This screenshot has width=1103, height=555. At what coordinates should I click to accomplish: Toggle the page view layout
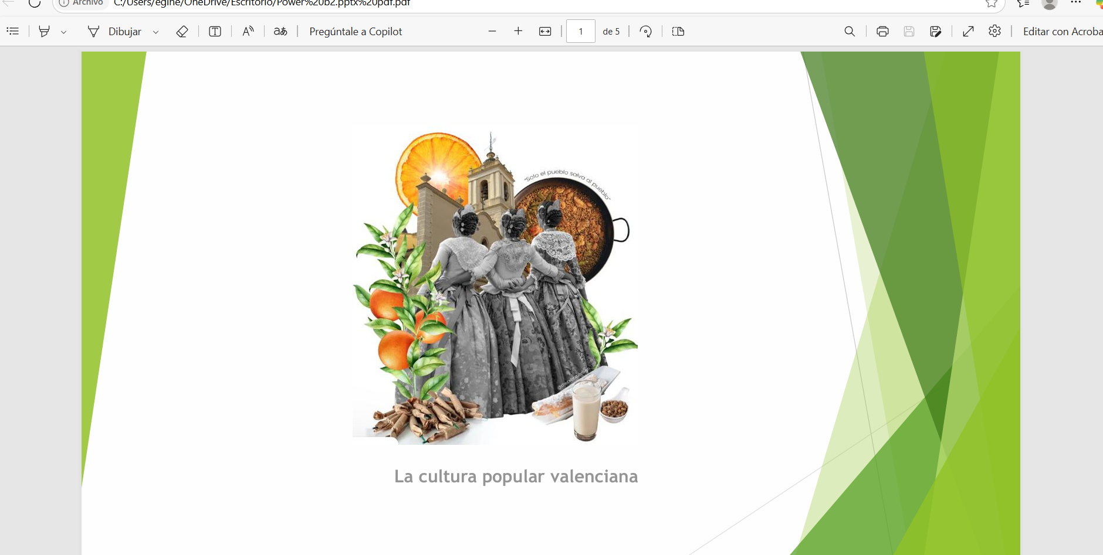tap(678, 32)
